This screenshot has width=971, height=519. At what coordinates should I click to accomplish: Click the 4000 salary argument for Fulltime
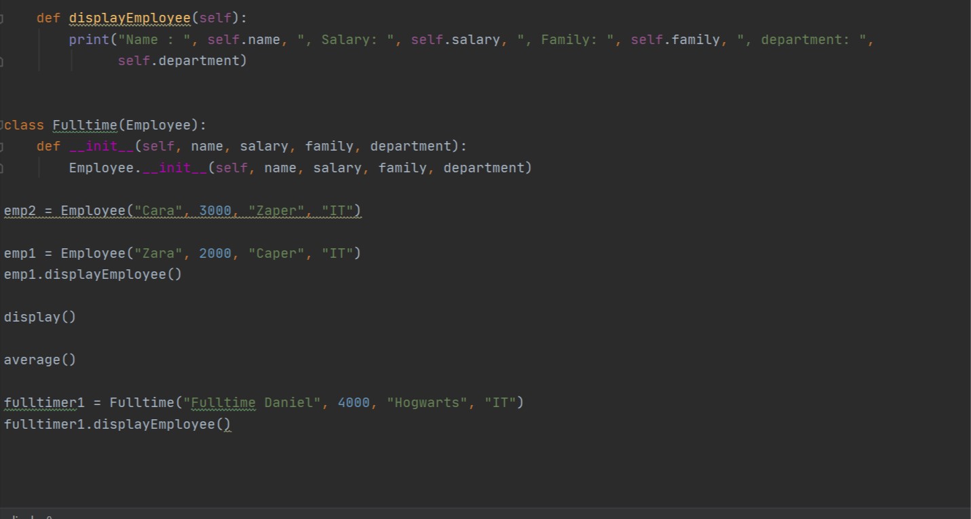point(353,402)
